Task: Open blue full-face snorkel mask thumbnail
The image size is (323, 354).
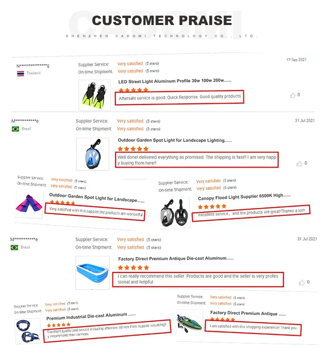Action: pyautogui.click(x=91, y=153)
